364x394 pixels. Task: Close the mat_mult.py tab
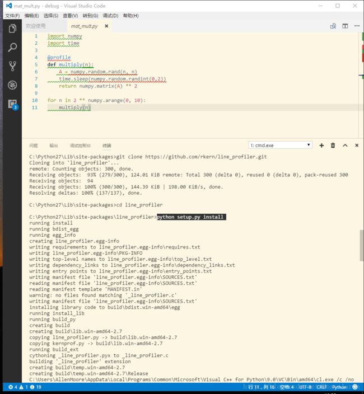point(106,26)
